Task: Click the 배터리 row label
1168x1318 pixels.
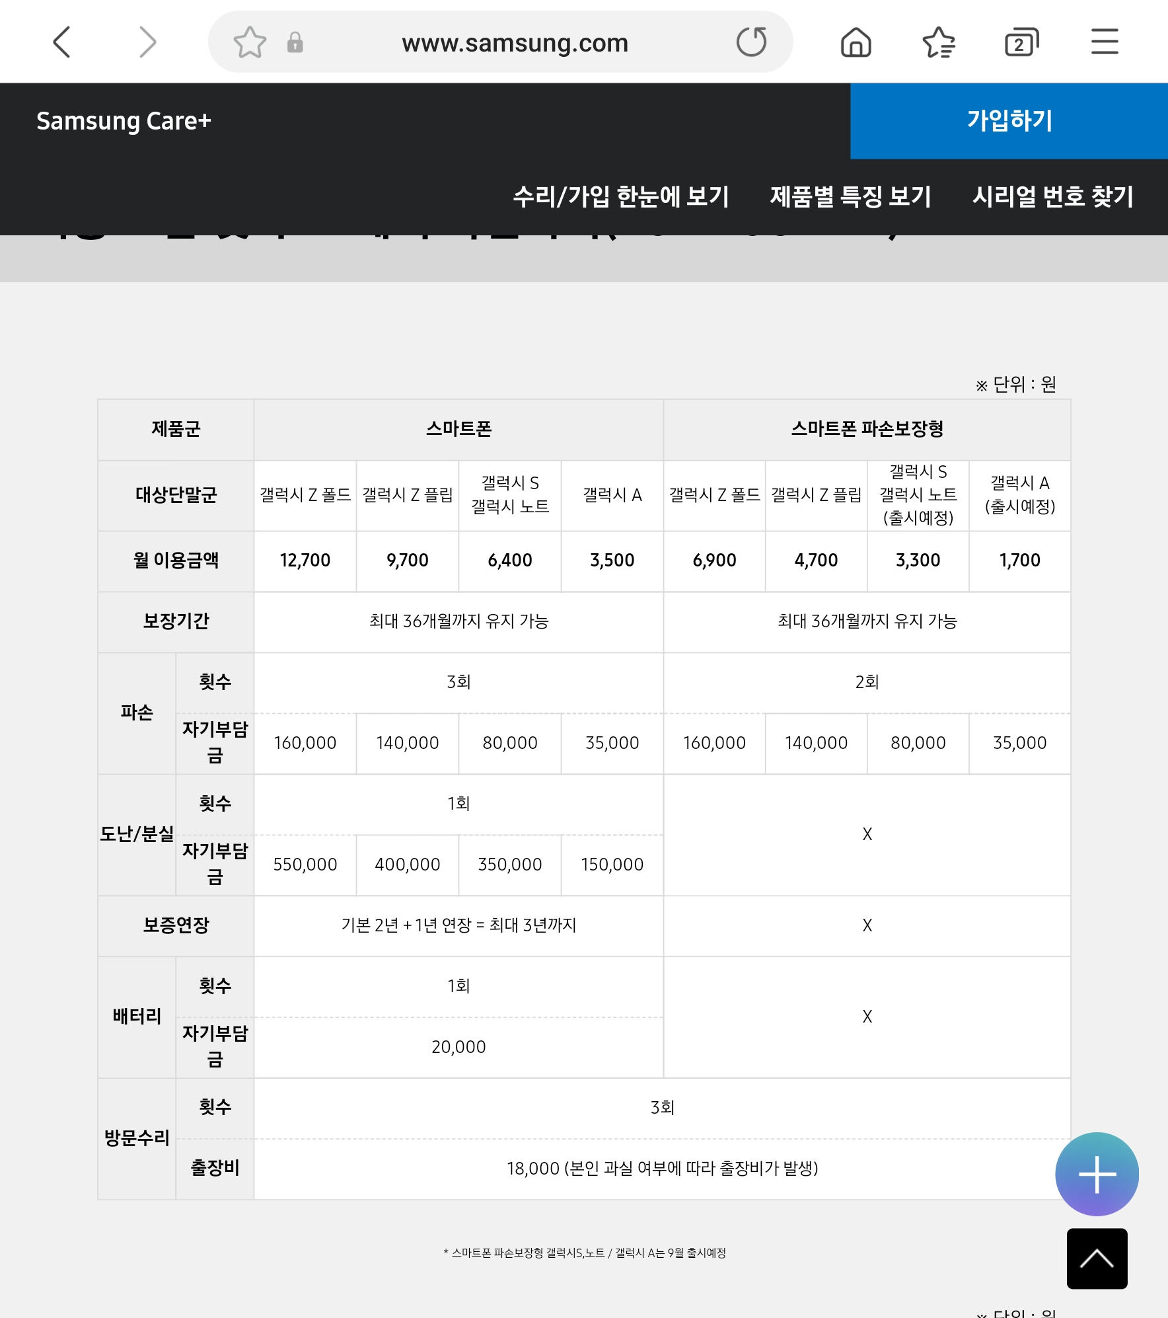Action: tap(137, 1017)
